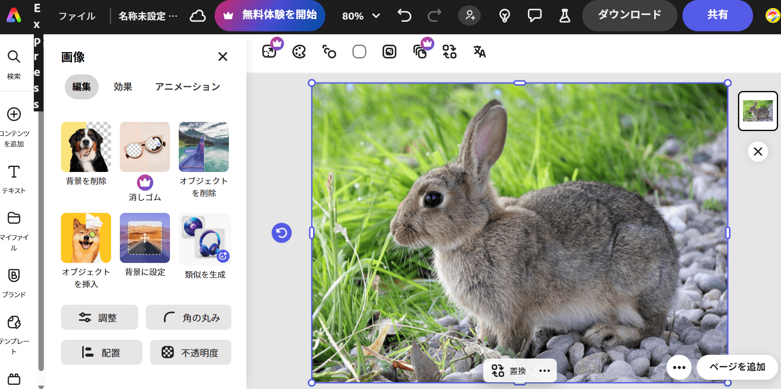
Task: Click the blue rotate handle beside the image
Action: (x=281, y=232)
